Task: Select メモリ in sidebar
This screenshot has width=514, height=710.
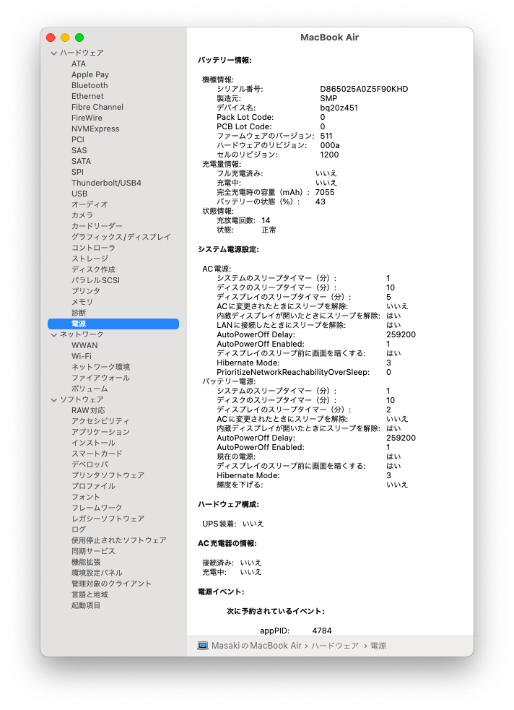Action: [82, 303]
